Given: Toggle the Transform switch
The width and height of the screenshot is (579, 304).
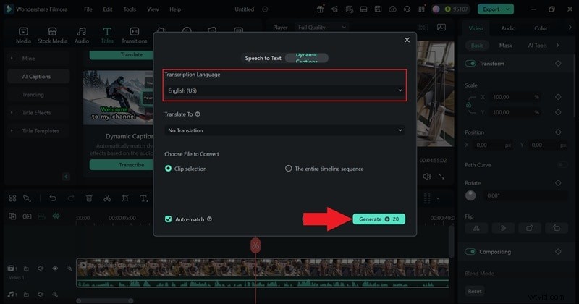Looking at the screenshot, I should 470,64.
